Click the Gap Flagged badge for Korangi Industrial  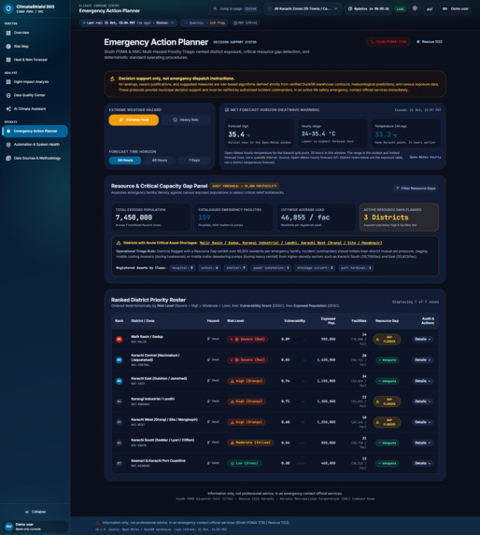click(x=387, y=401)
